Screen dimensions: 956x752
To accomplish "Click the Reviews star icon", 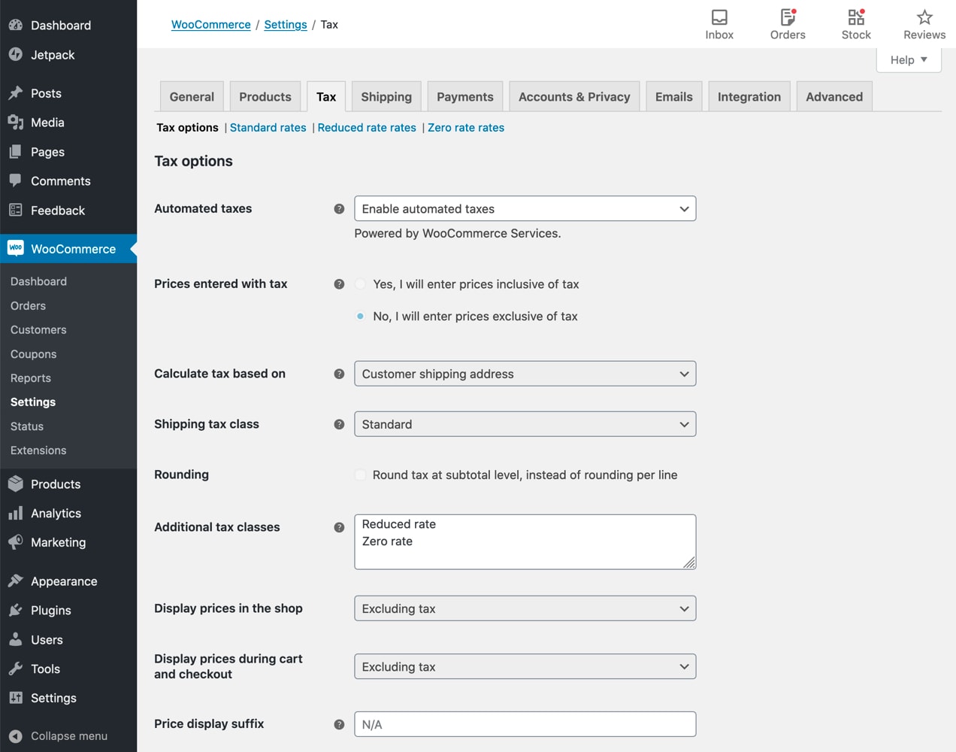I will [924, 23].
